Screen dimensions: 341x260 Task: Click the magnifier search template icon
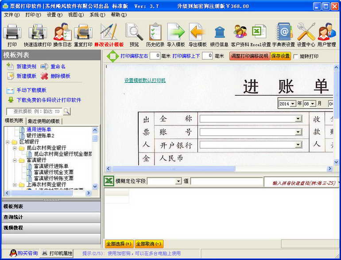coord(67,112)
